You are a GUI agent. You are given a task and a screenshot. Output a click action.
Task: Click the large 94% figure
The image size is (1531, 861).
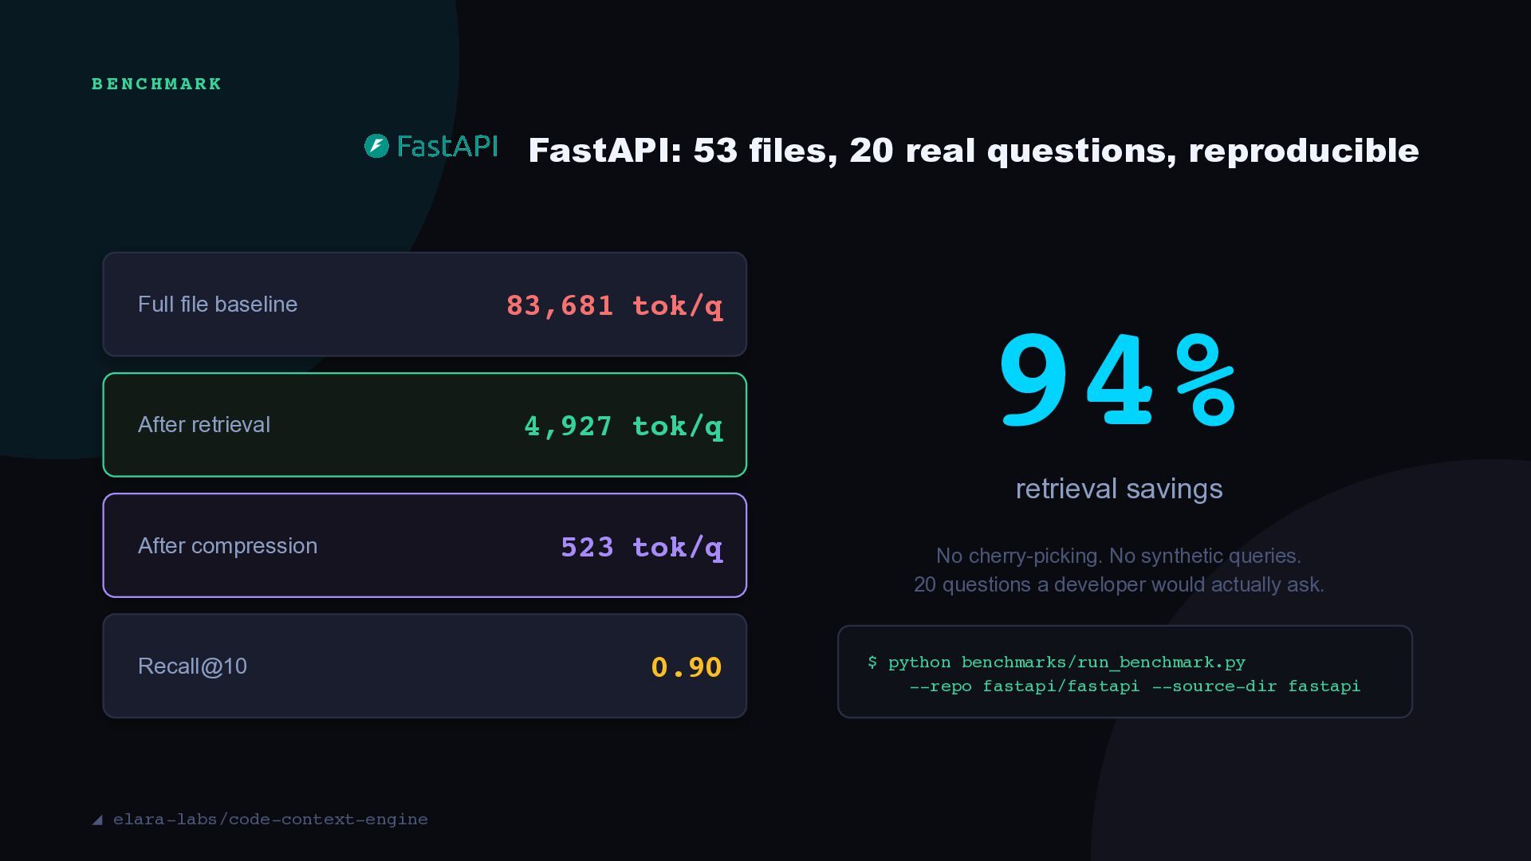[1118, 381]
